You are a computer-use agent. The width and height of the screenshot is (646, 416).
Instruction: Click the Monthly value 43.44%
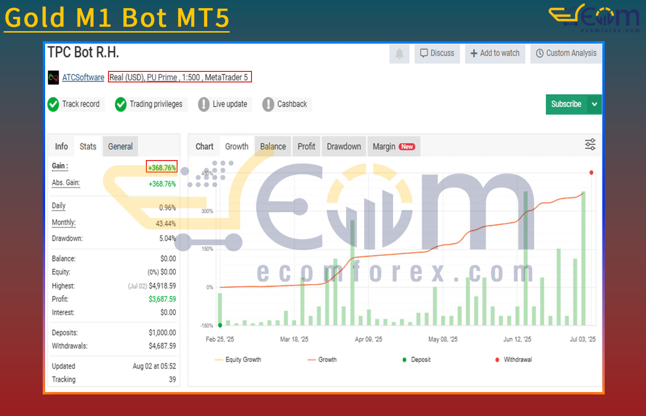[166, 224]
